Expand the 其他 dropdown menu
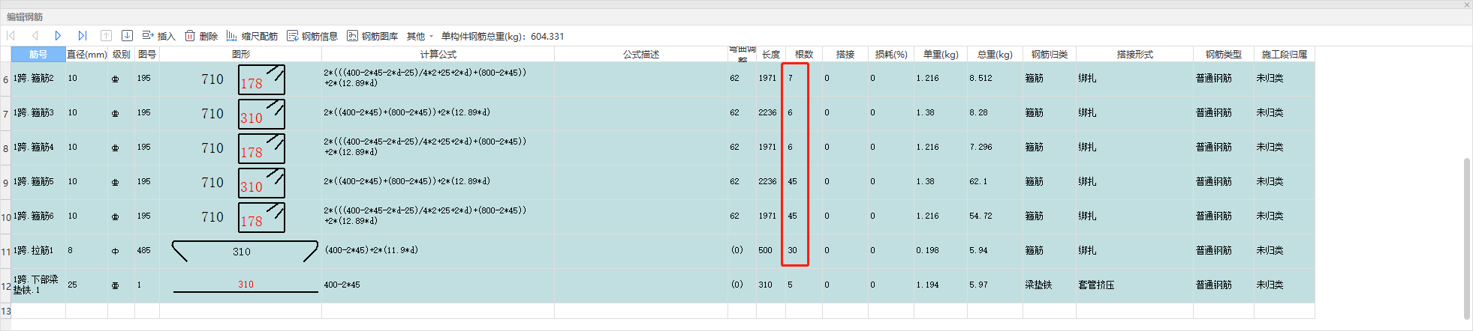 pos(420,36)
